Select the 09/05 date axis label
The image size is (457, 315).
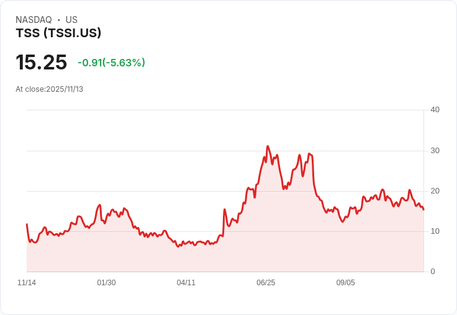click(x=345, y=283)
